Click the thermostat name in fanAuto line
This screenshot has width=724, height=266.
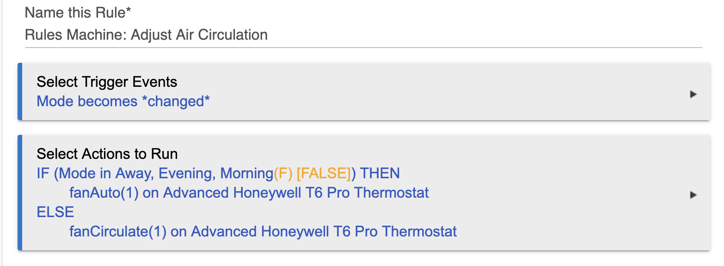click(x=296, y=193)
